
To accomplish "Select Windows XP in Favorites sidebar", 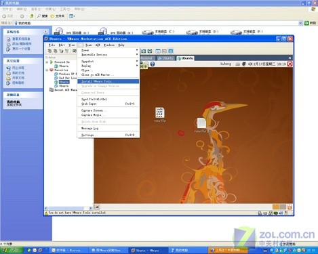I will click(65, 74).
